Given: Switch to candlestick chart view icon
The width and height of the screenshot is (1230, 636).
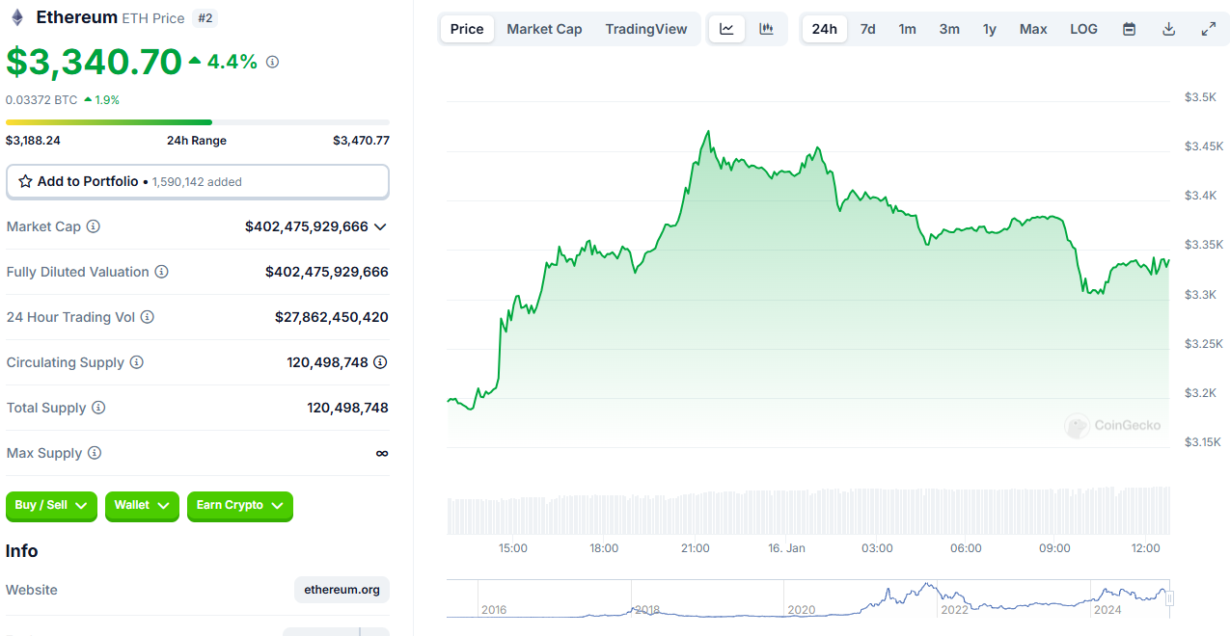Looking at the screenshot, I should [766, 29].
